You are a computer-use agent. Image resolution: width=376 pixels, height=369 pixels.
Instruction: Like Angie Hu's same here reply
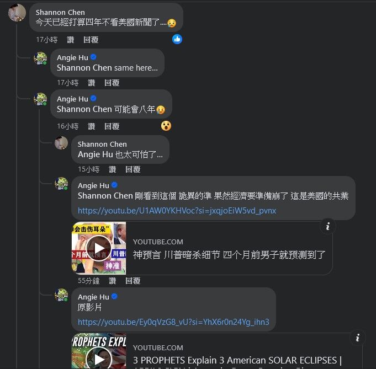pos(91,83)
